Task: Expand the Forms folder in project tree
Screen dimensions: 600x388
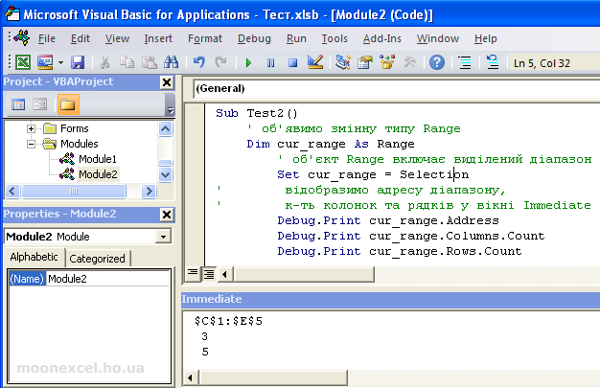Action: point(32,128)
